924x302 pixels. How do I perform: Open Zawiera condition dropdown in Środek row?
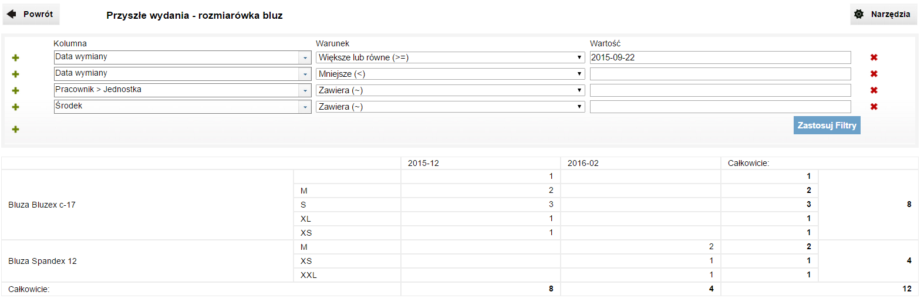(450, 107)
